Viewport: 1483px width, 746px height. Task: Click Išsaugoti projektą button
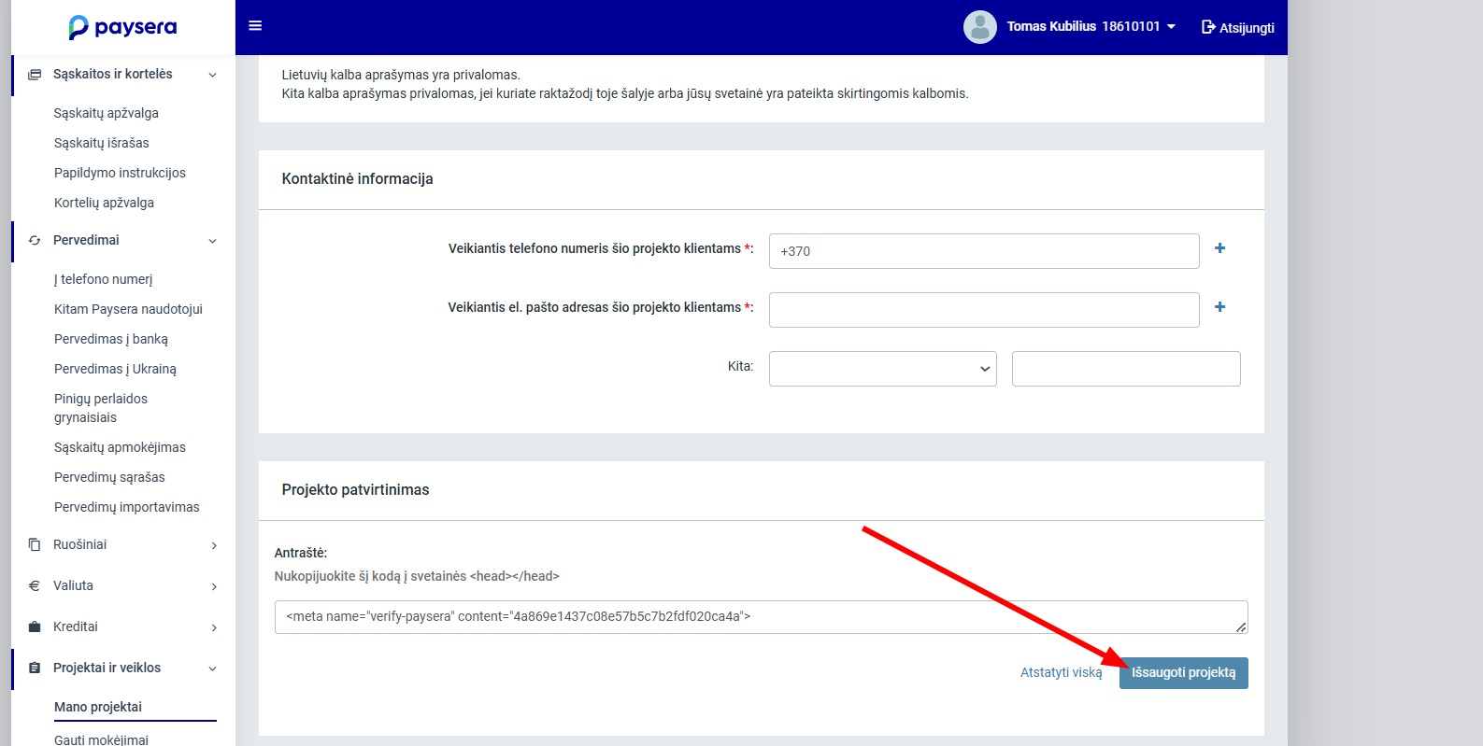tap(1184, 673)
